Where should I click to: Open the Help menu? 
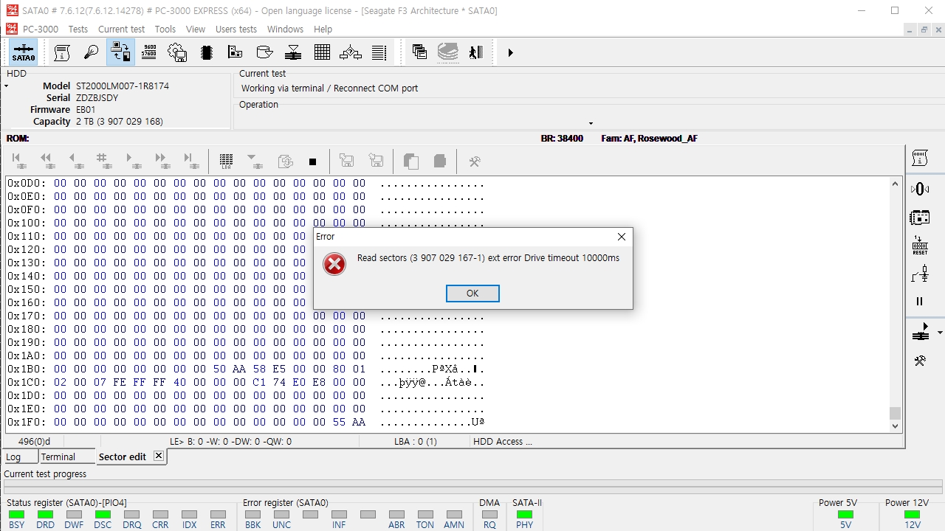tap(323, 29)
